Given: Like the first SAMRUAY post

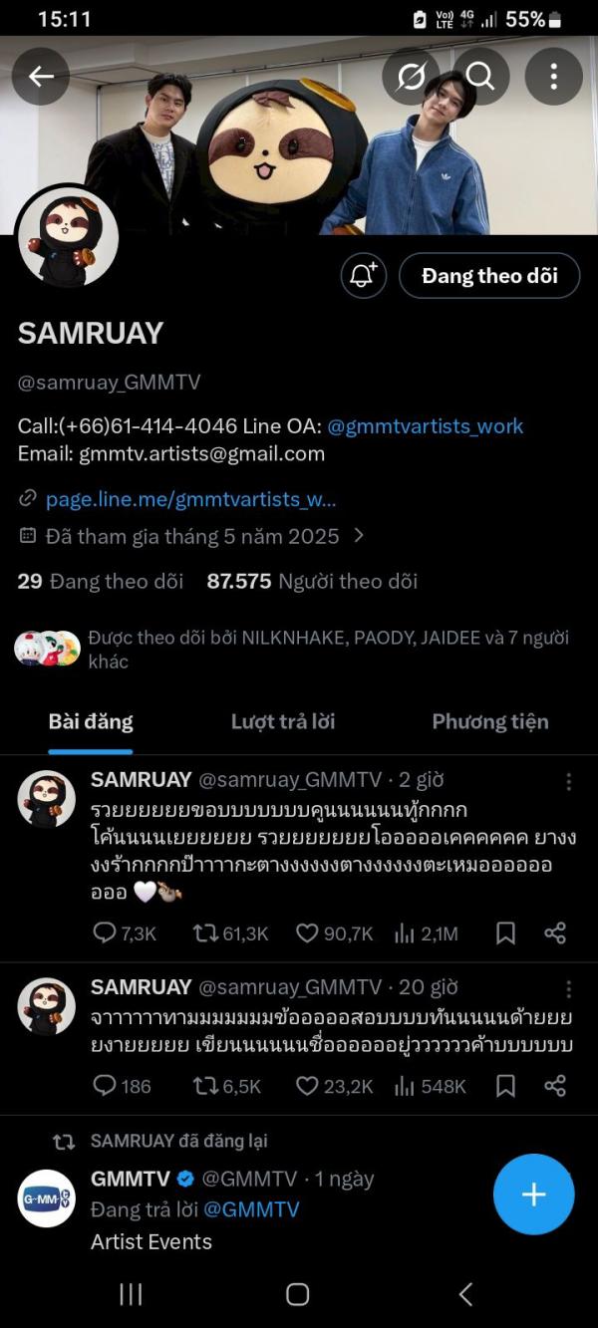Looking at the screenshot, I should pos(307,933).
